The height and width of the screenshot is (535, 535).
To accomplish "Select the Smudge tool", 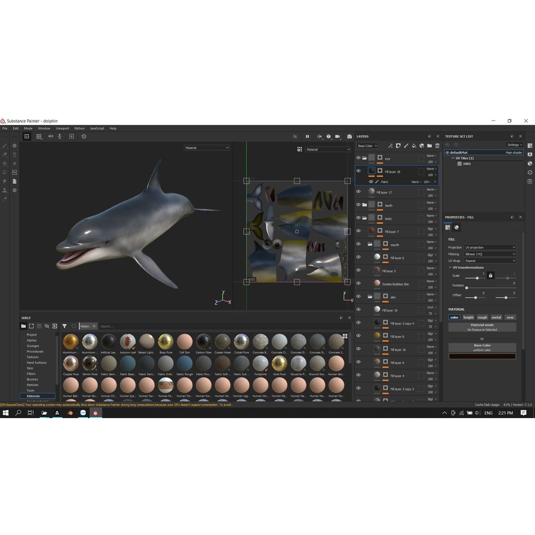I will [x=5, y=181].
